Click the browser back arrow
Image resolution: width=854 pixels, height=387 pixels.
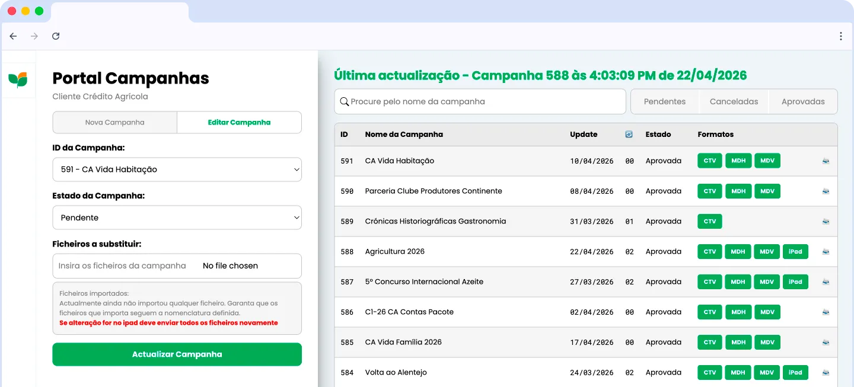click(x=13, y=36)
